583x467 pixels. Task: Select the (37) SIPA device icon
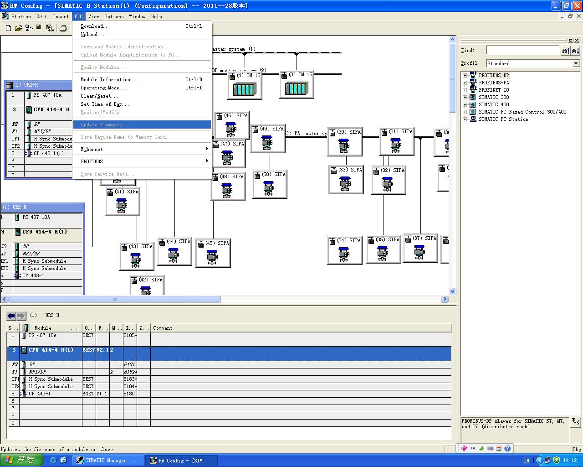(420, 248)
